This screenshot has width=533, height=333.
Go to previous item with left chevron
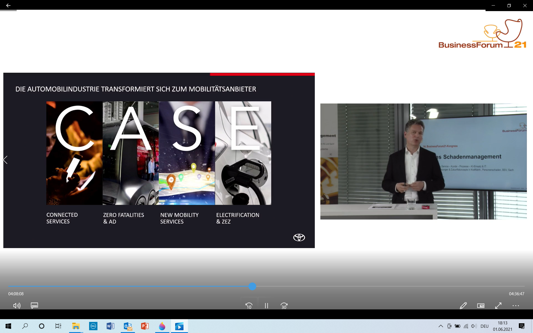5,160
